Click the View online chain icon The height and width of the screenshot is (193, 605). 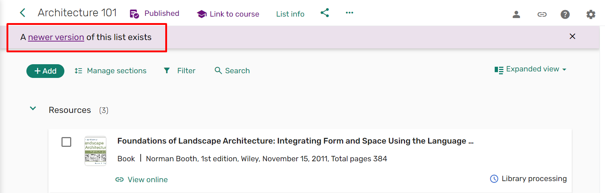119,180
